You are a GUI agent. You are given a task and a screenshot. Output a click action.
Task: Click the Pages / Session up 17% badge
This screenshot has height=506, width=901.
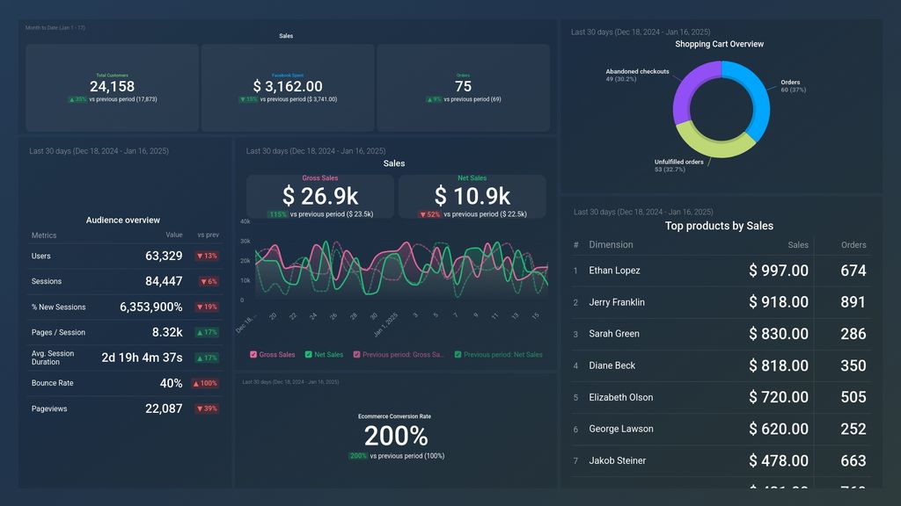(207, 332)
